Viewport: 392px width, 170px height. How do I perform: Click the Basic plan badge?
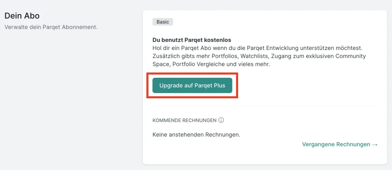point(163,22)
